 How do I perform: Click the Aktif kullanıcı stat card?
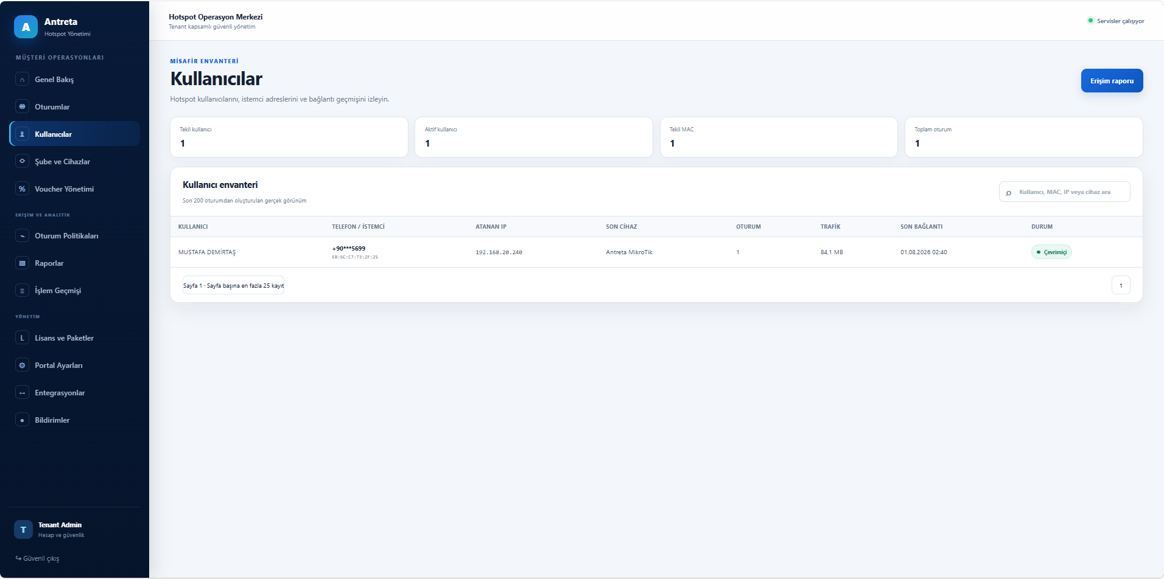coord(534,137)
